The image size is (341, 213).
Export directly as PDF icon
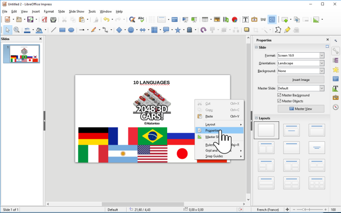[44, 19]
